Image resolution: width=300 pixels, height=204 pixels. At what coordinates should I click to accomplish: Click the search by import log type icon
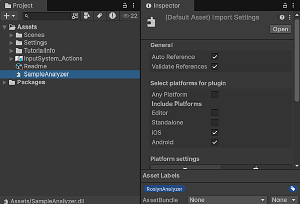[112, 16]
